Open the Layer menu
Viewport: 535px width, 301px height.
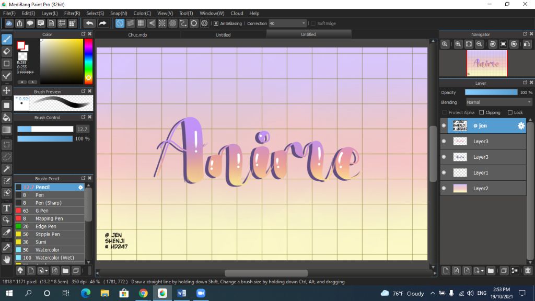pyautogui.click(x=50, y=13)
